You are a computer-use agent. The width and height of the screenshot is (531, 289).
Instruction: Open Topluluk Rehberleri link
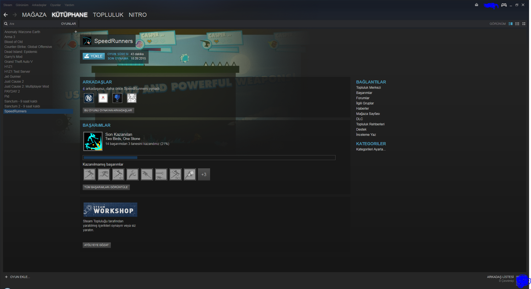pos(370,124)
